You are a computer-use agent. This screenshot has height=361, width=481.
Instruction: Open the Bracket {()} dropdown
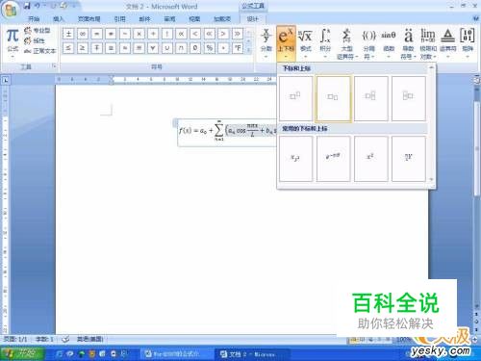(x=368, y=43)
